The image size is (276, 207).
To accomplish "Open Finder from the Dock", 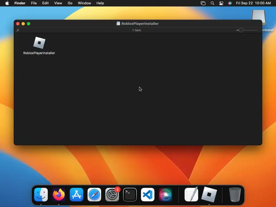I will tap(41, 195).
